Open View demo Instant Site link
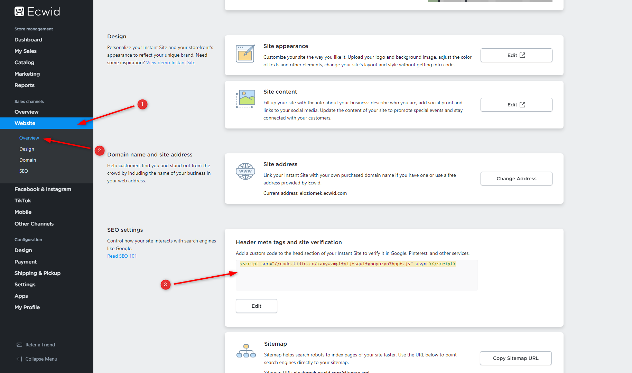The image size is (632, 373). (x=171, y=63)
